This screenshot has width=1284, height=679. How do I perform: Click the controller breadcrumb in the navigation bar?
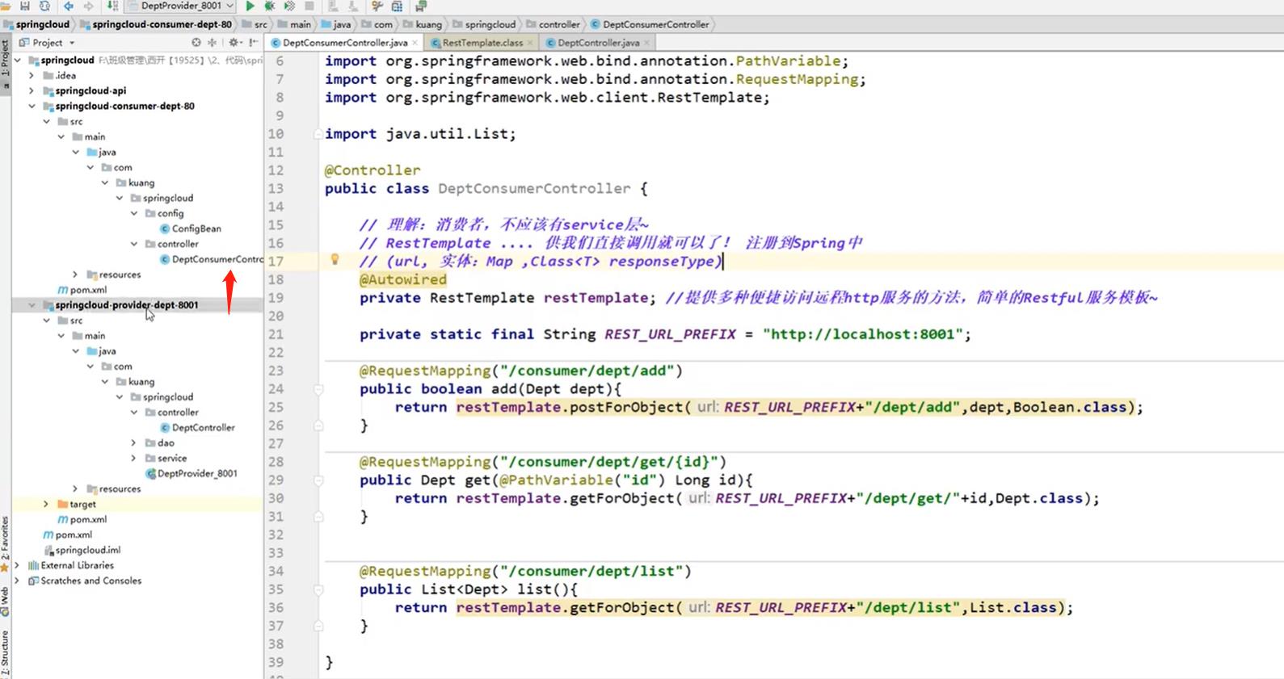point(552,24)
